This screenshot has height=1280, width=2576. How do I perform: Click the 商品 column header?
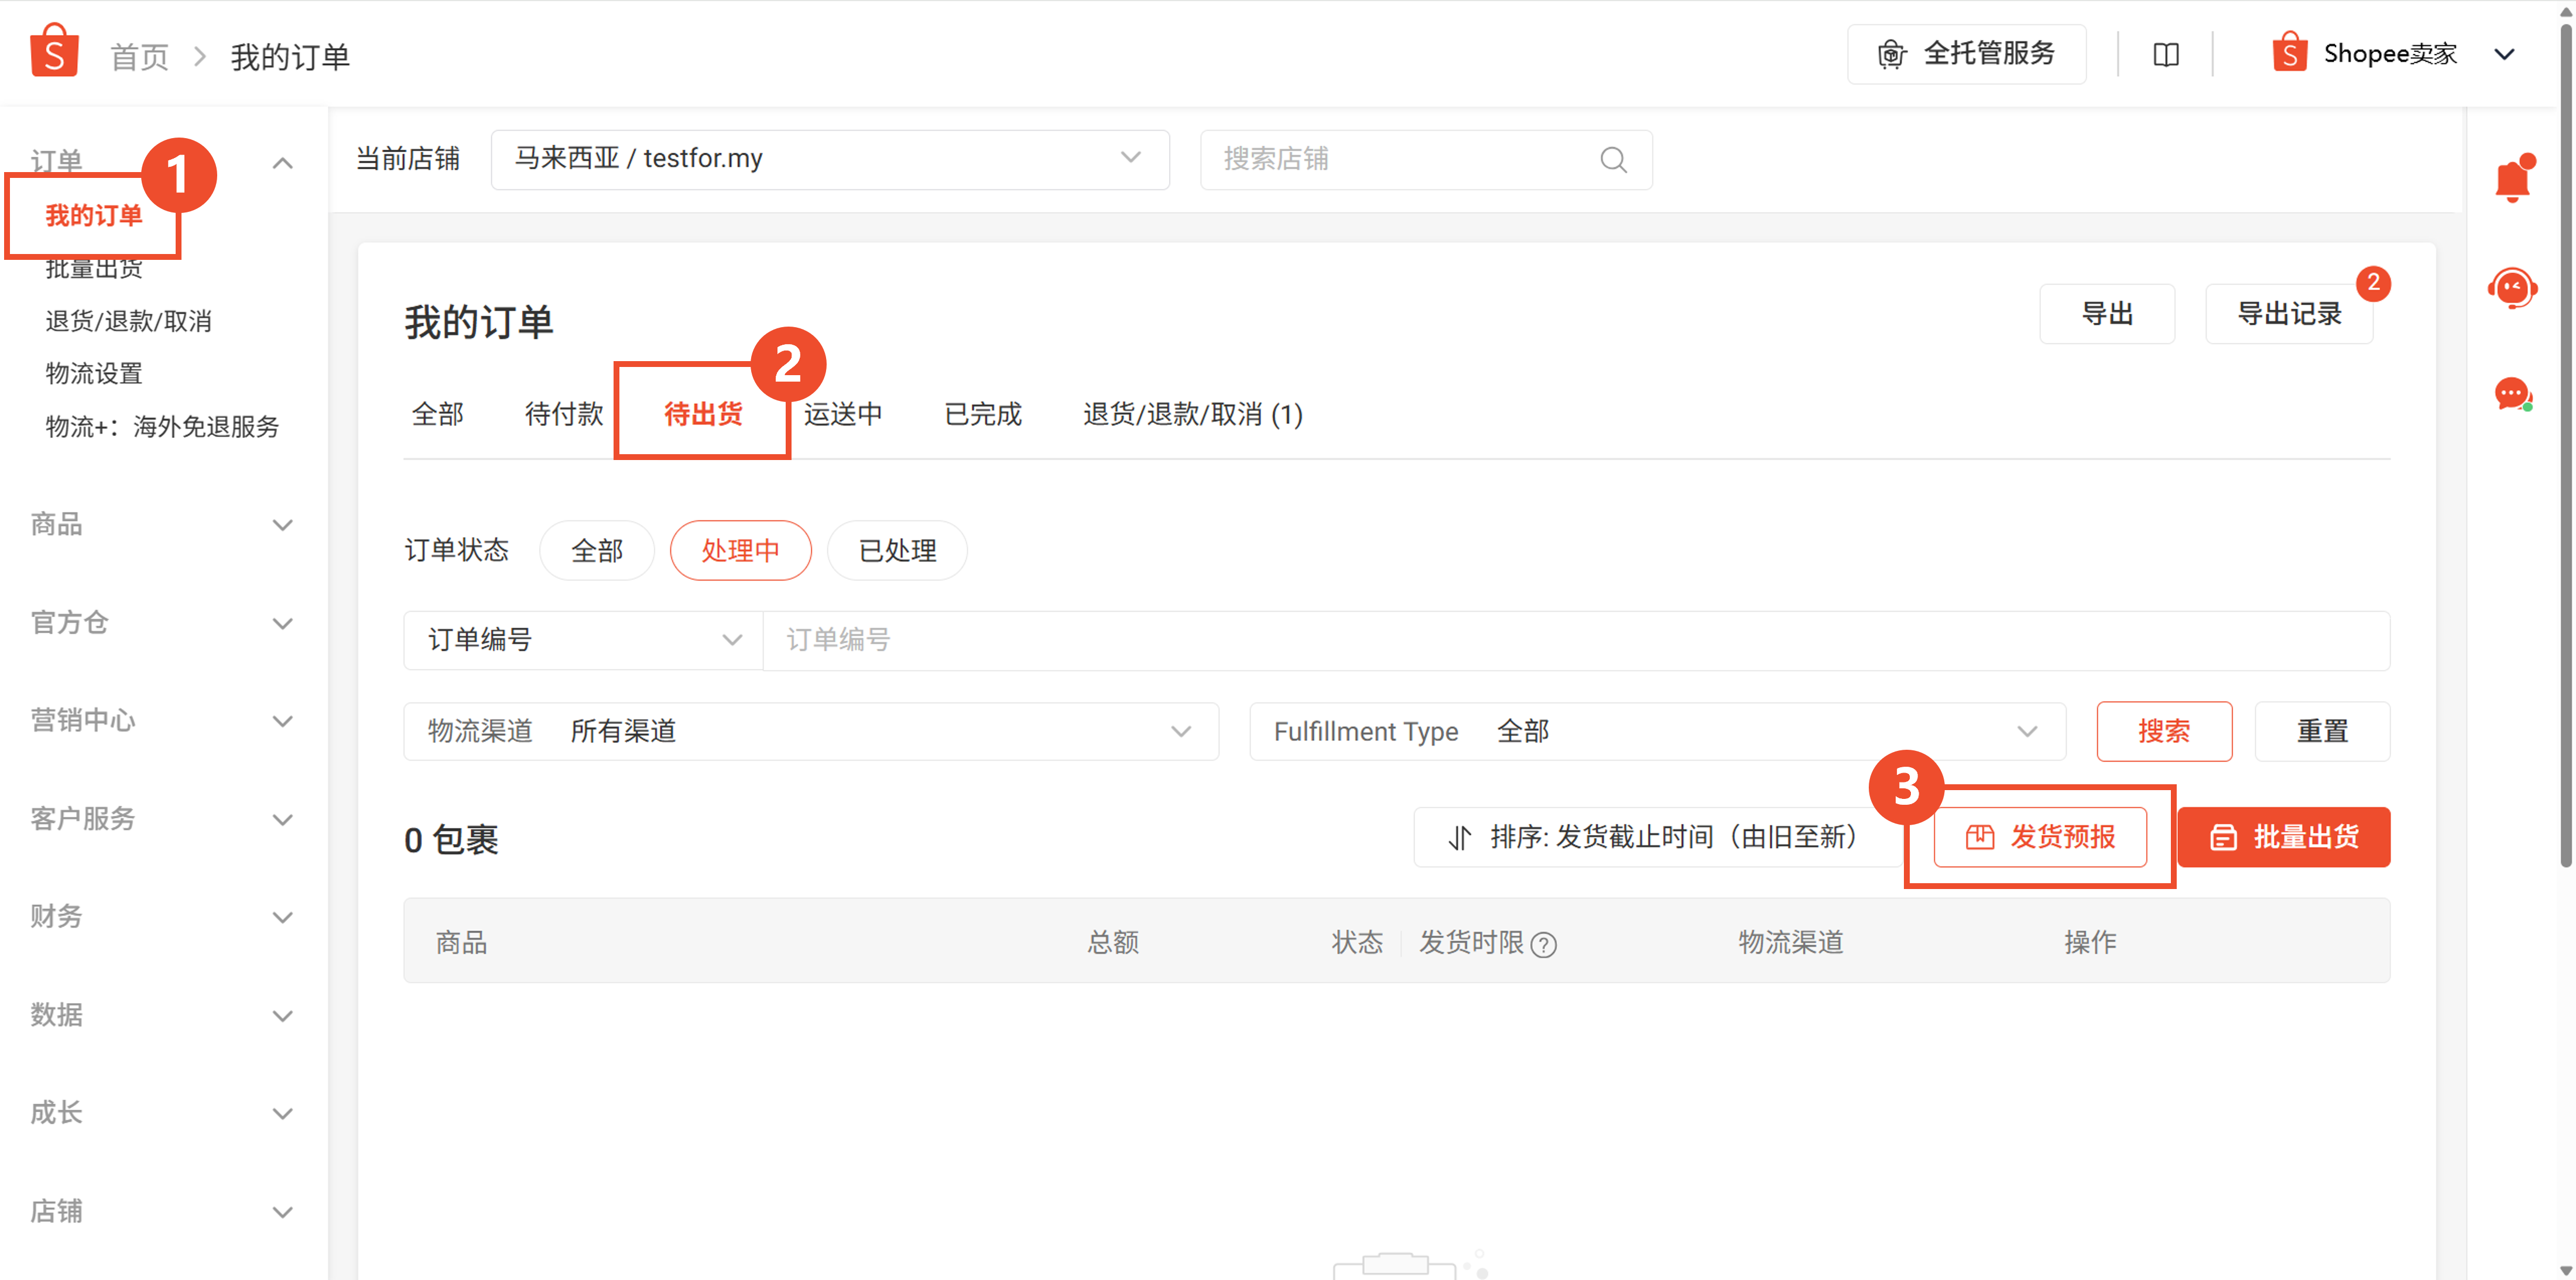tap(461, 942)
